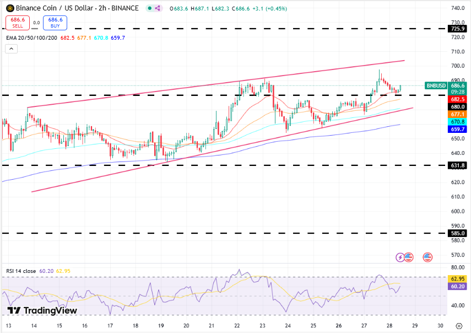Click the red 682.5 EMA label on the price axis
The height and width of the screenshot is (333, 471).
tap(457, 99)
